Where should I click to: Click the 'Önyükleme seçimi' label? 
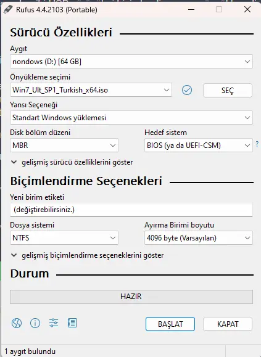[40, 77]
